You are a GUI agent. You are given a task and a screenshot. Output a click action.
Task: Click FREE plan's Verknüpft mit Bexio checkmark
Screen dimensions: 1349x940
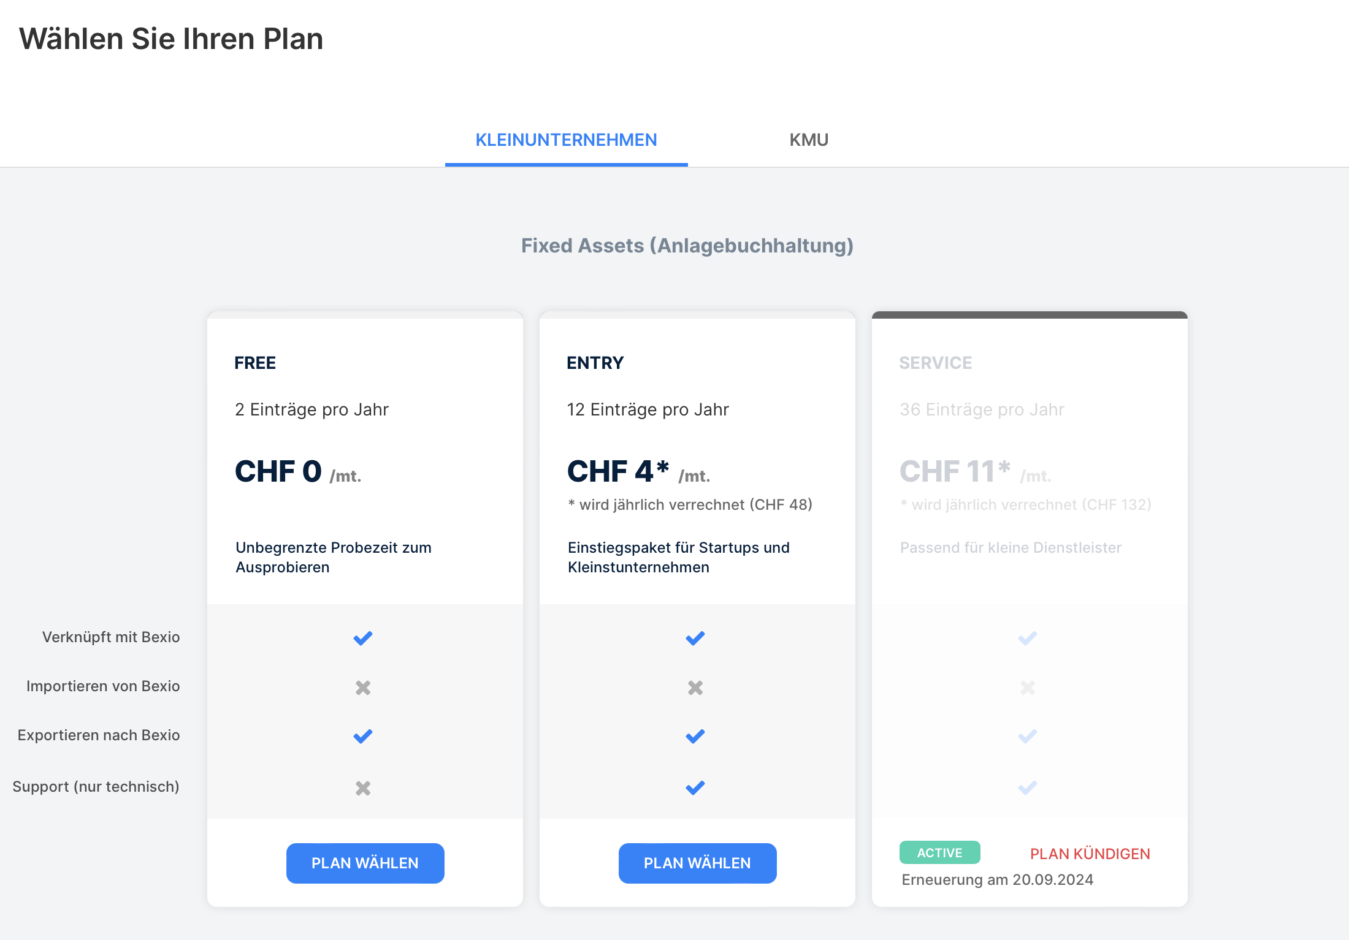point(363,638)
